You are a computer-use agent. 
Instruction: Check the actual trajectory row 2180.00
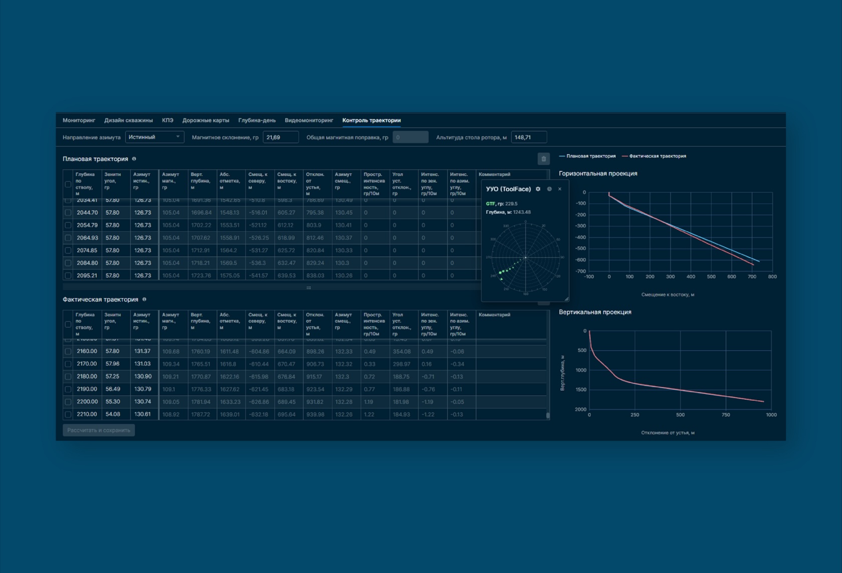tap(68, 377)
